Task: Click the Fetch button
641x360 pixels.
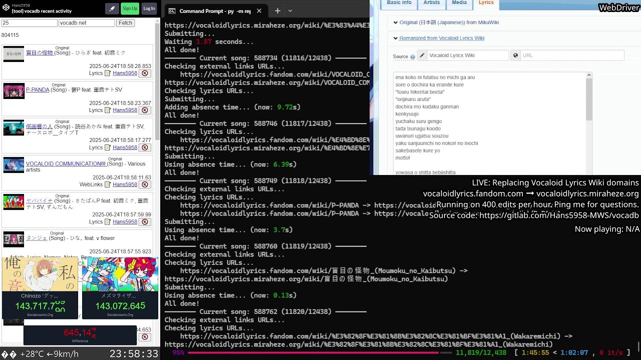Action: tap(125, 23)
